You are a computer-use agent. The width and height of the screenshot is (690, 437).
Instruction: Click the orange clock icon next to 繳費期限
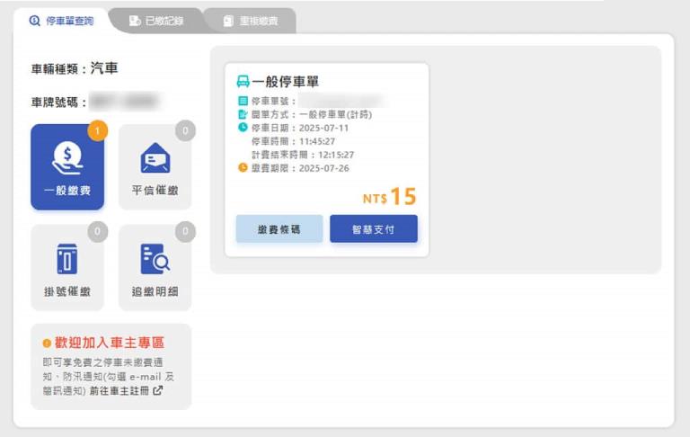[x=243, y=168]
